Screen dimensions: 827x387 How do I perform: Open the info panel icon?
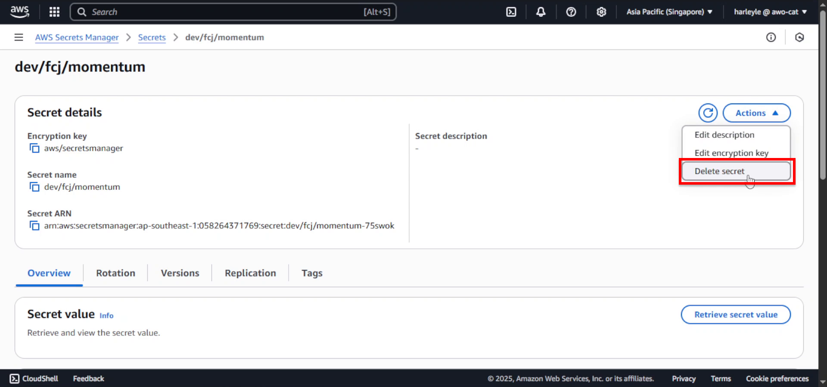[x=771, y=37]
